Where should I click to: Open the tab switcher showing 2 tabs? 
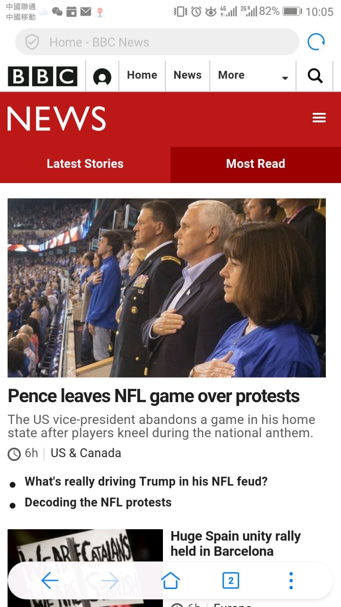pos(231,580)
